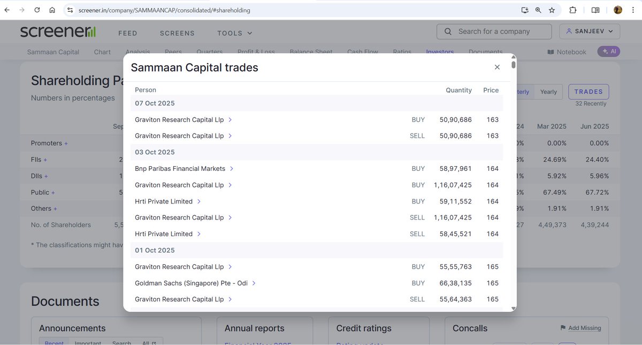Screen dimensions: 642x345
Task: Expand the FIIs shareholding row
Action: tap(39, 160)
